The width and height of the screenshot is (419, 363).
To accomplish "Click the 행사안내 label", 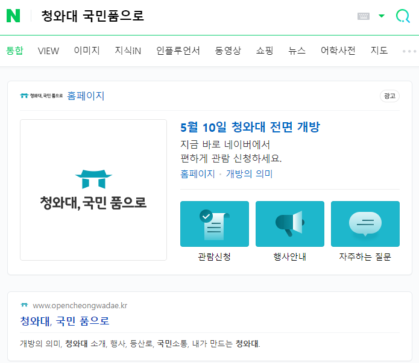I will click(x=289, y=256).
